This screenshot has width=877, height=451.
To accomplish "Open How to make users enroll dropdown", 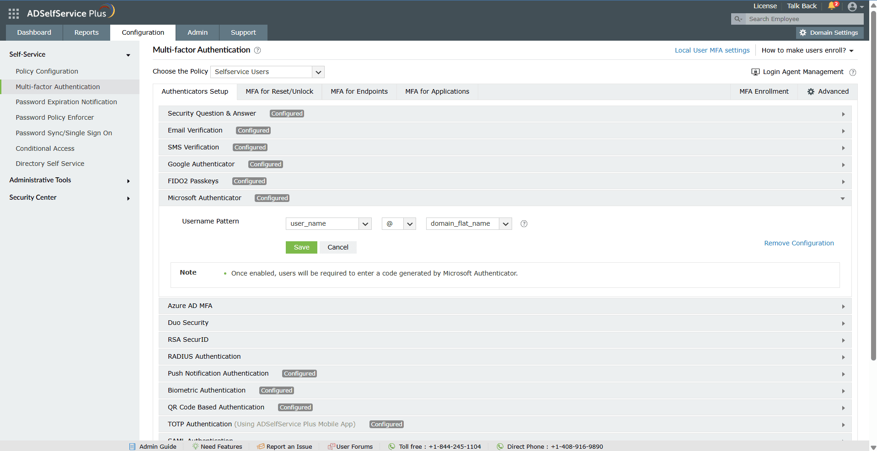I will point(807,50).
